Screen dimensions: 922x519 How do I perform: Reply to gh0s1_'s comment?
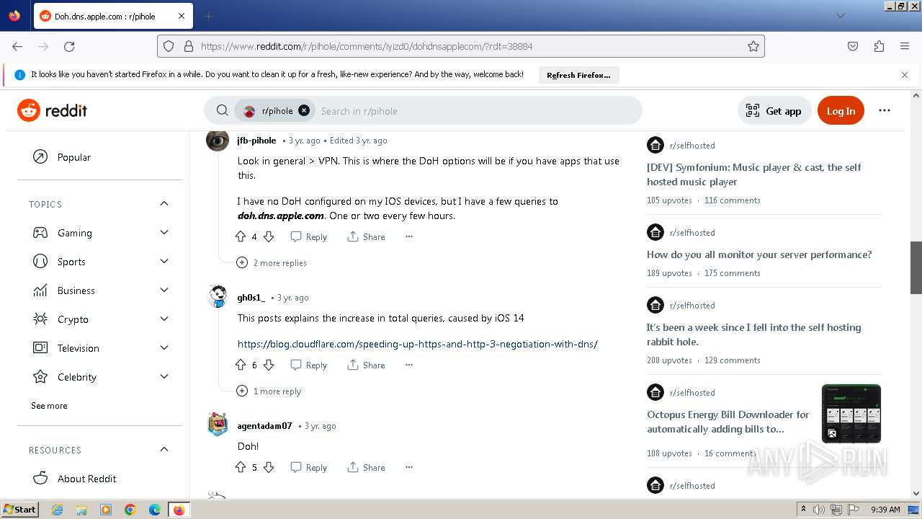[x=308, y=365]
